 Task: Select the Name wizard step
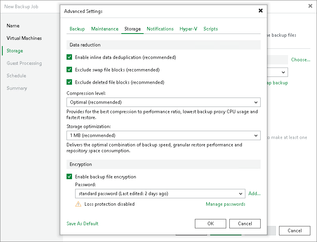pyautogui.click(x=13, y=26)
